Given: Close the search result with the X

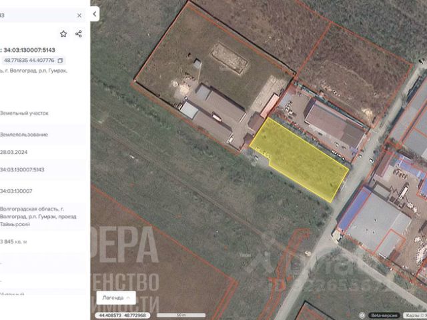Looking at the screenshot, I should point(79,15).
